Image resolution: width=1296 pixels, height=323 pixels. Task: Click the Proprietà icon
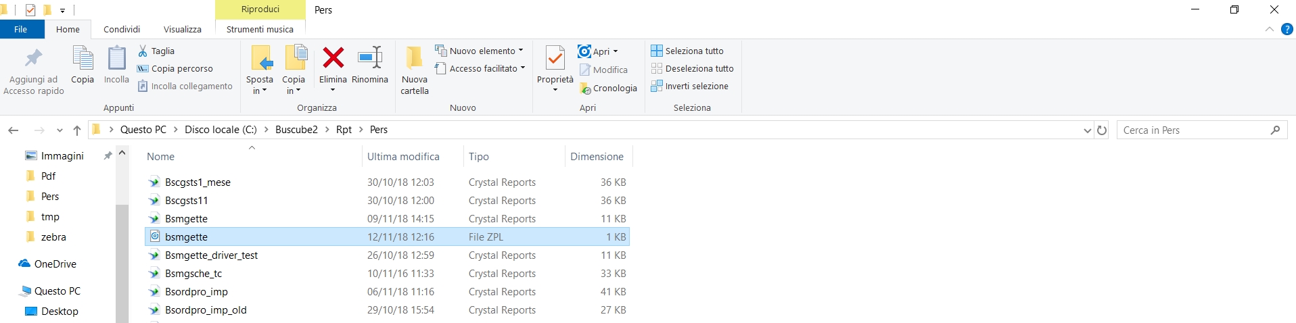[x=555, y=59]
